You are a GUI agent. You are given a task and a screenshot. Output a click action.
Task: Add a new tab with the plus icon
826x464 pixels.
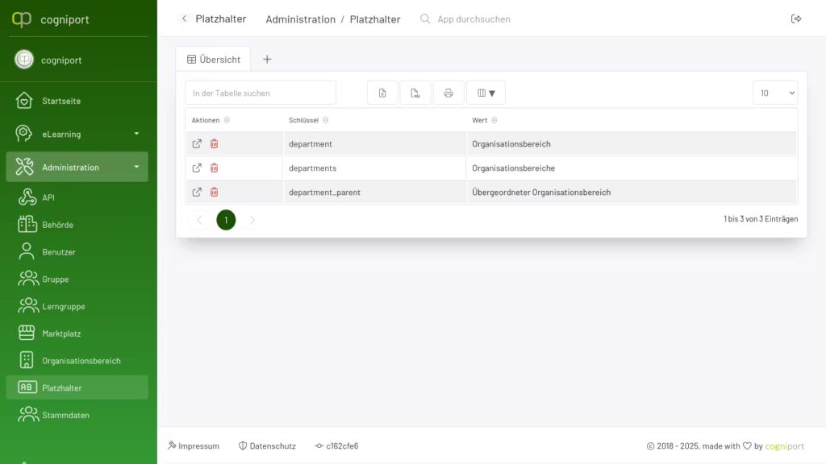tap(267, 59)
